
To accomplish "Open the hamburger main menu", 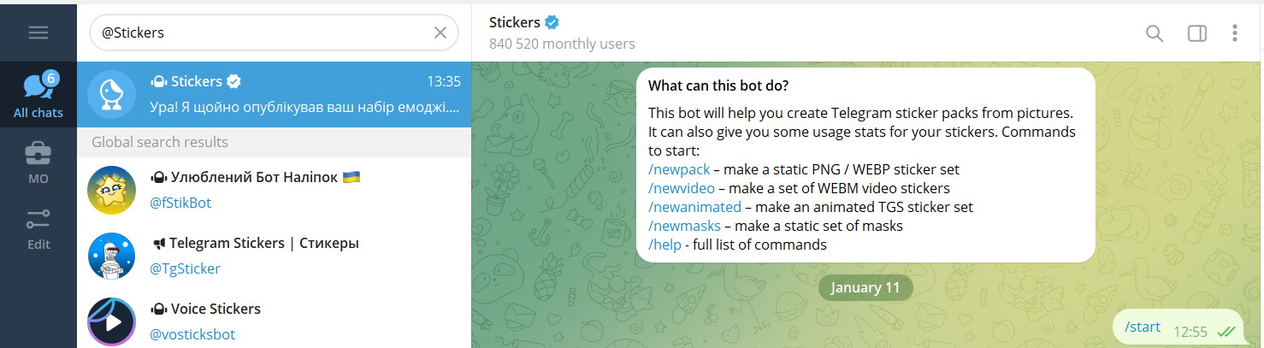I will pos(38,32).
